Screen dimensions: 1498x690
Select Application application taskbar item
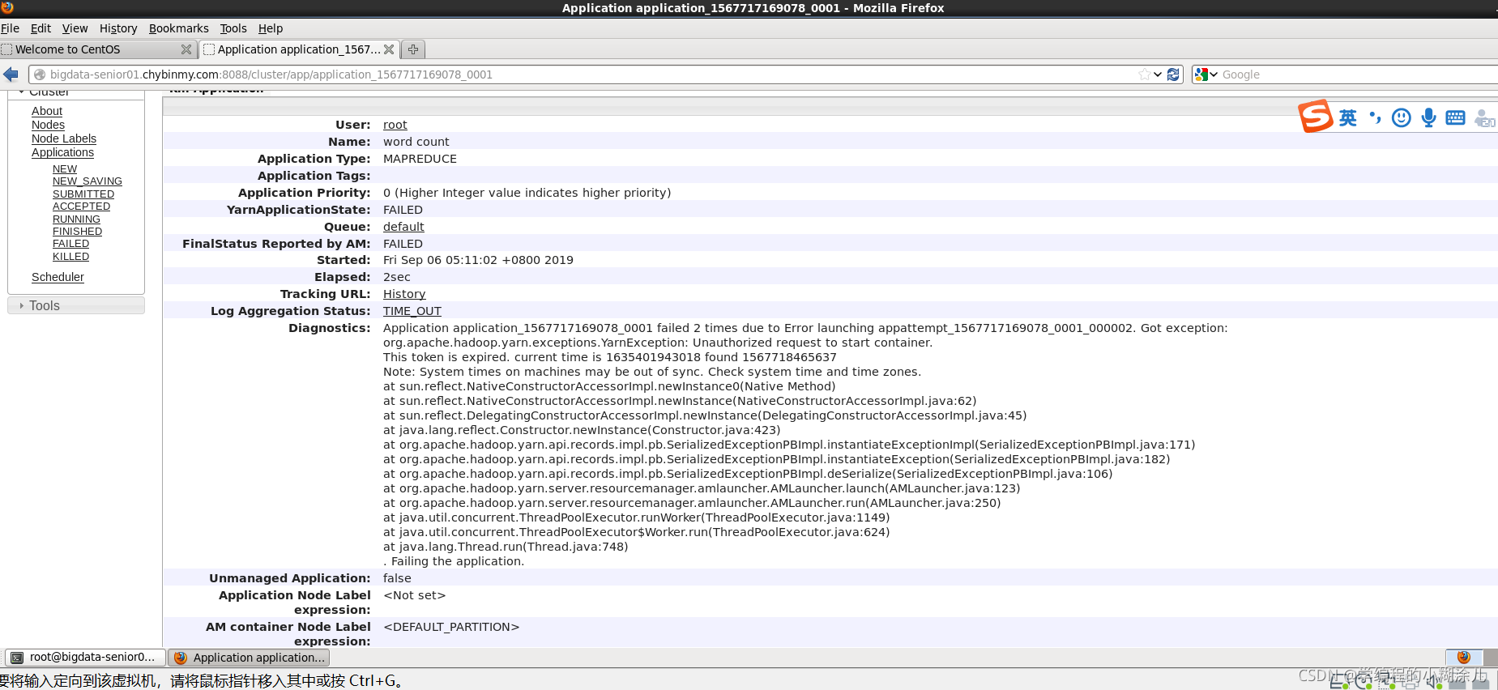[x=249, y=658]
